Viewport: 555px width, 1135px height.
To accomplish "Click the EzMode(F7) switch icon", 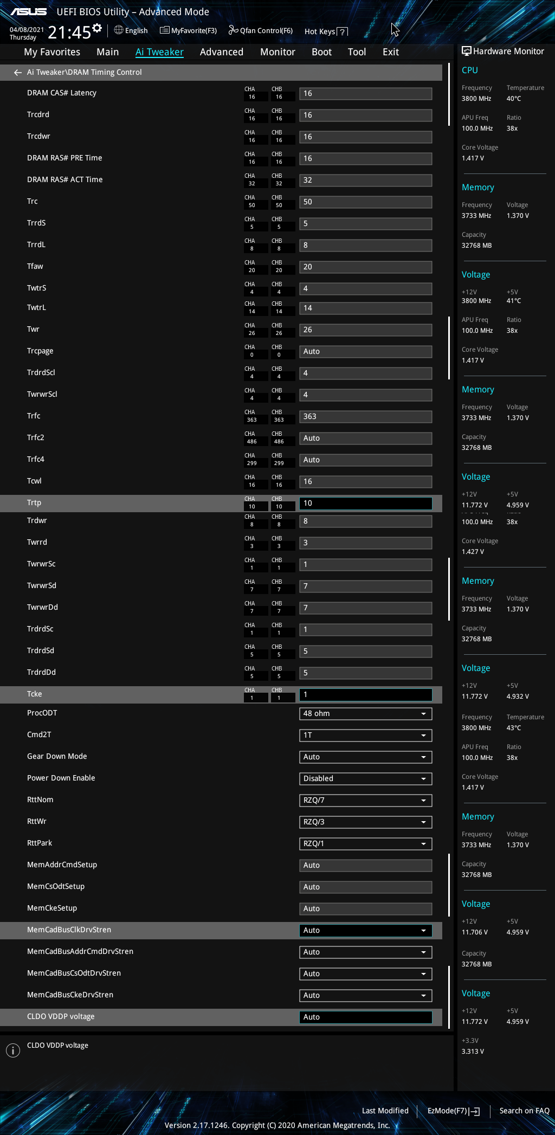I will pyautogui.click(x=475, y=1111).
